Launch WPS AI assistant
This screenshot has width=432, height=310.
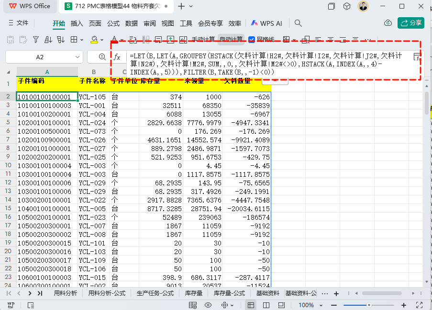[266, 23]
